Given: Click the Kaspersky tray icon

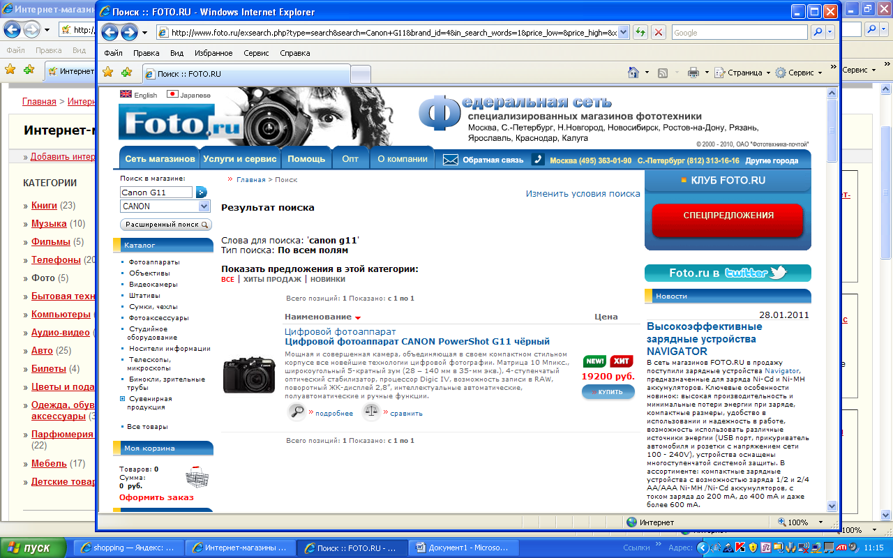Looking at the screenshot, I should 740,548.
